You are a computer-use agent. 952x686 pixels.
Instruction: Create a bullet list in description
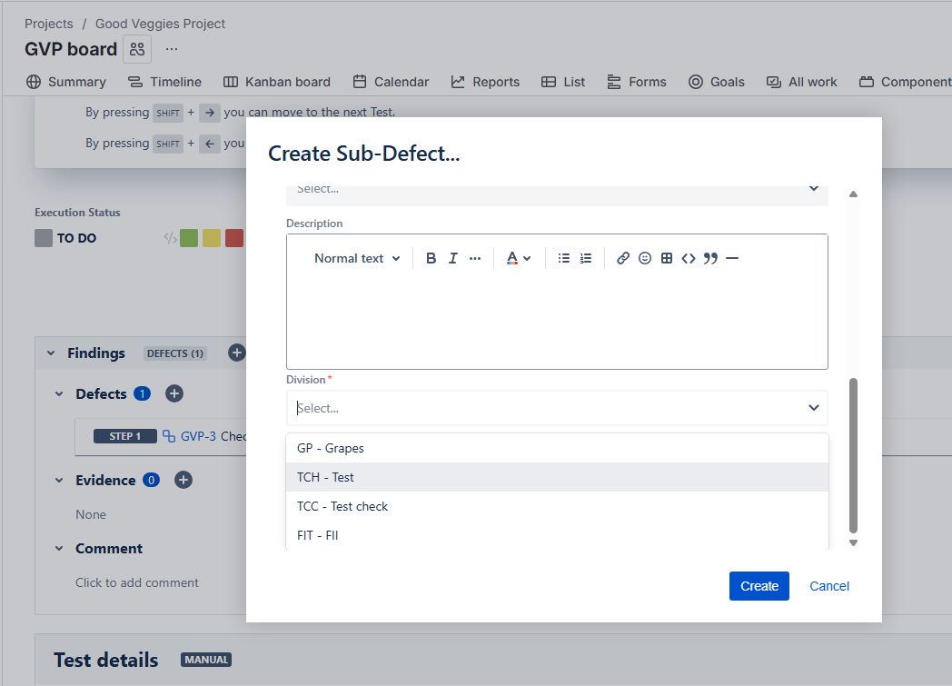pyautogui.click(x=564, y=258)
